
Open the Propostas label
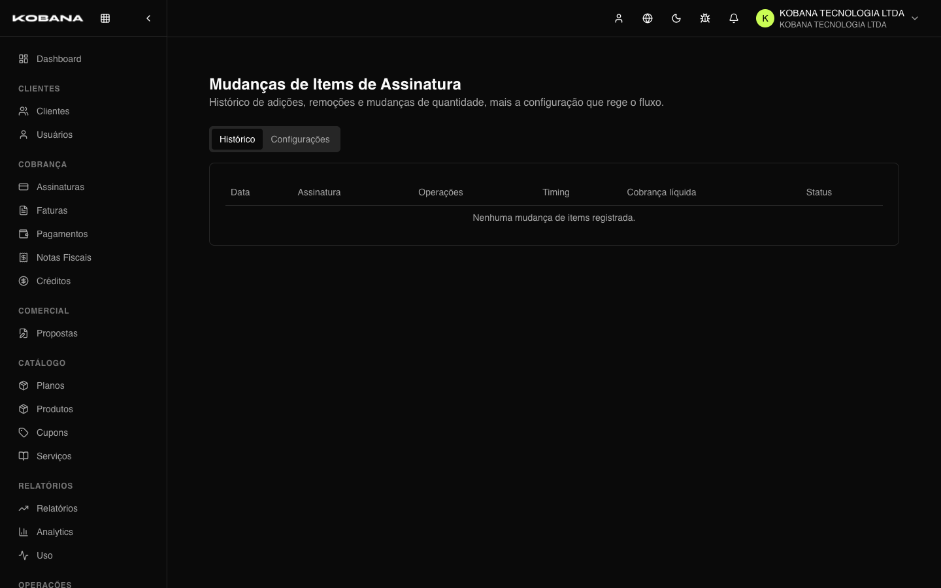point(57,333)
